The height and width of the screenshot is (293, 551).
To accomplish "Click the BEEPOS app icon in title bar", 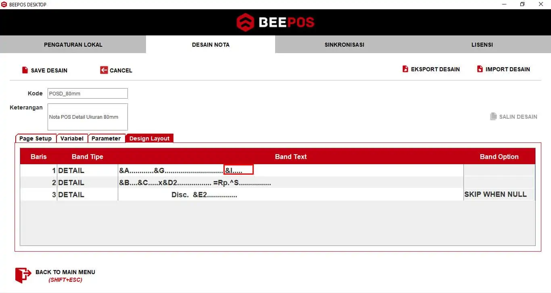I will click(4, 4).
